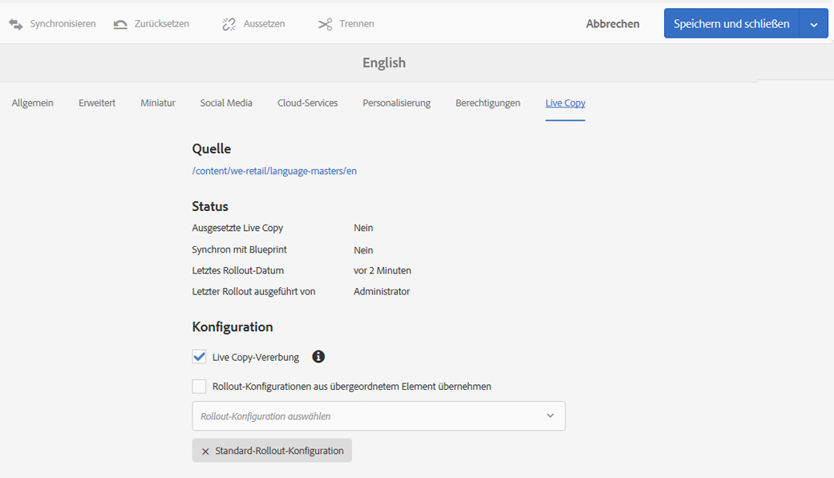Switch to the Allgemein tab
Viewport: 834px width, 478px height.
click(33, 103)
